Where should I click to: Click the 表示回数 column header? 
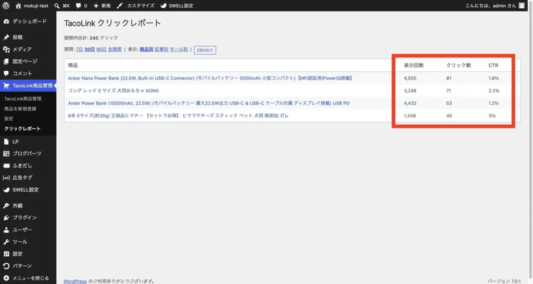click(414, 65)
